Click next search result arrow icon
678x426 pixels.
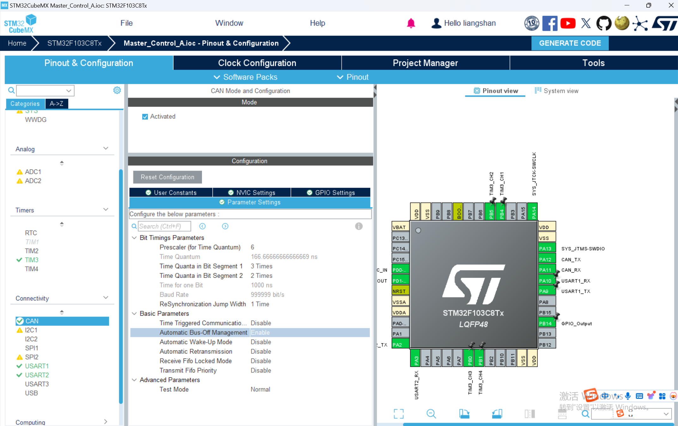[225, 226]
